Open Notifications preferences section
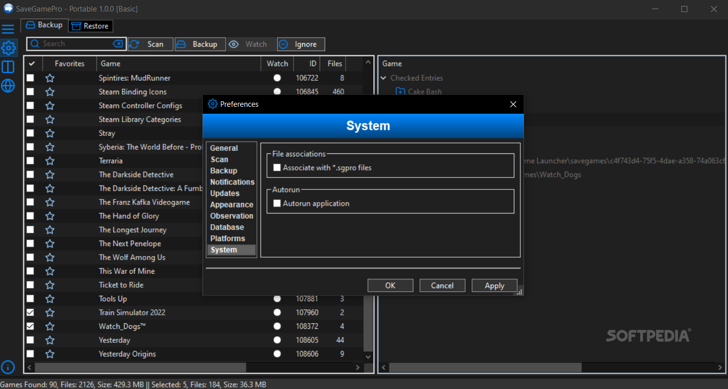 click(x=232, y=182)
